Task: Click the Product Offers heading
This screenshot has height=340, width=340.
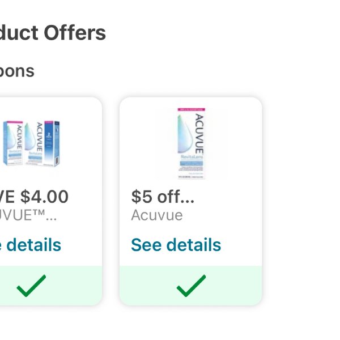Action: coord(53,33)
